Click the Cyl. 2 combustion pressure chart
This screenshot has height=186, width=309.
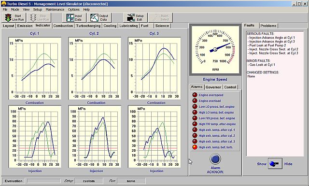pyautogui.click(x=95, y=68)
